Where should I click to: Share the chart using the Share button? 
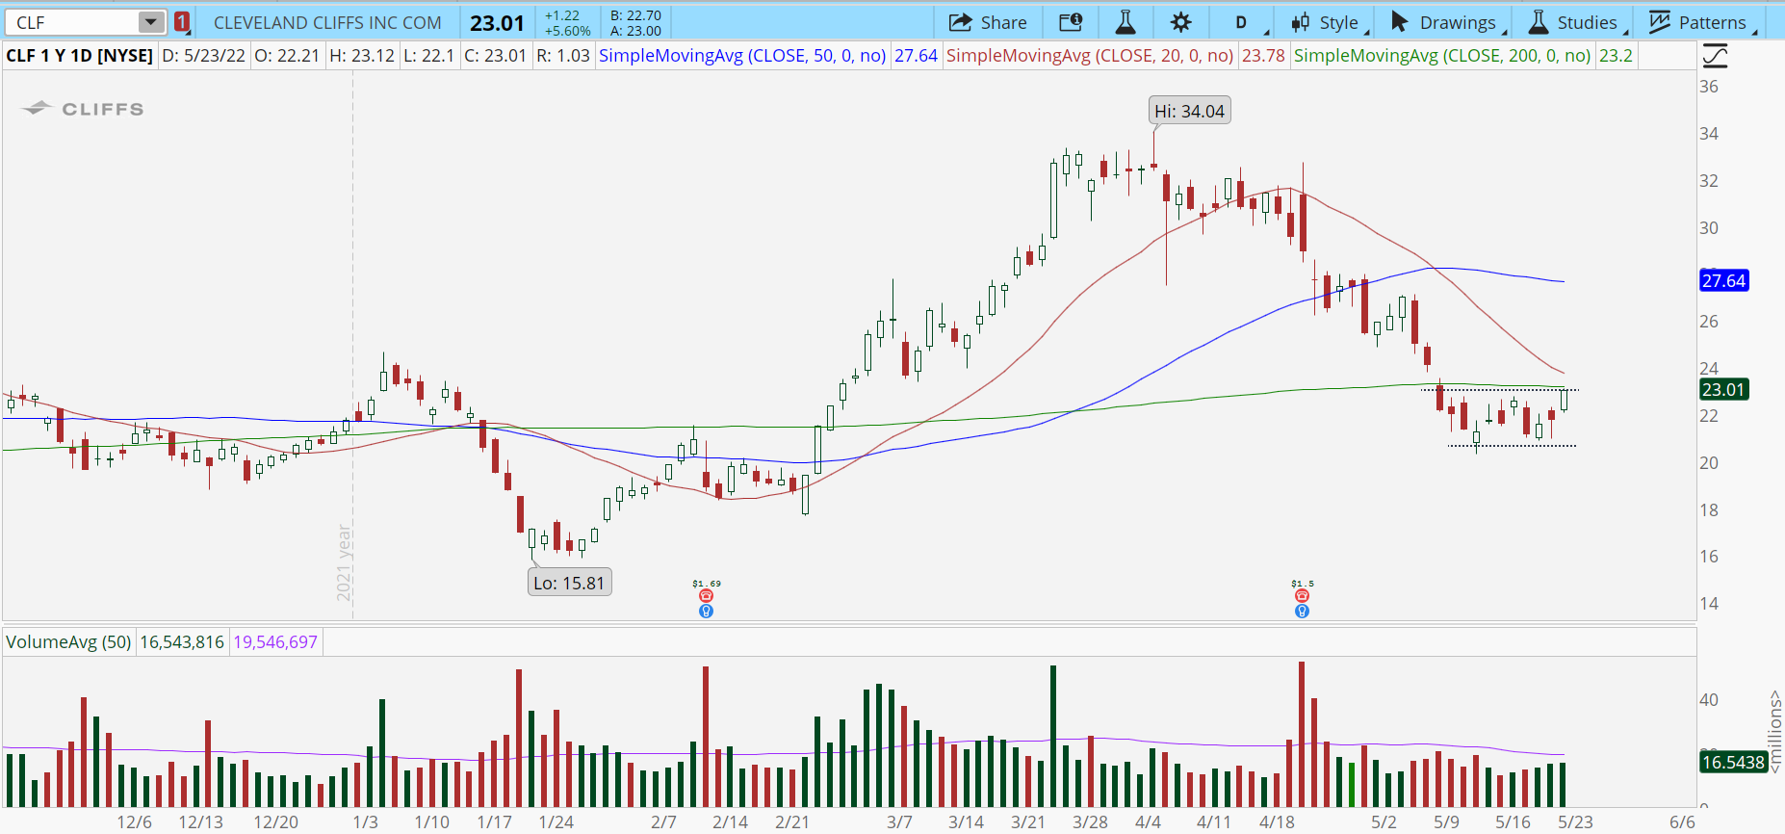(988, 22)
